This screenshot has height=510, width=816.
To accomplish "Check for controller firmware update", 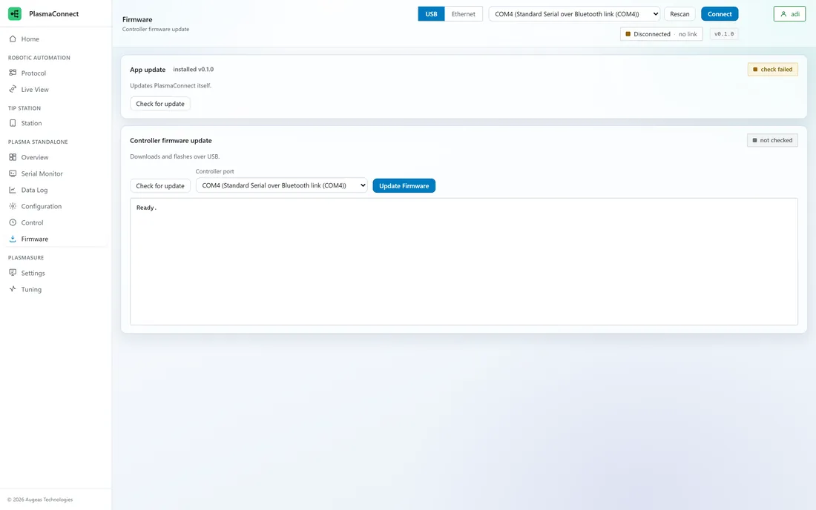I will coord(160,185).
